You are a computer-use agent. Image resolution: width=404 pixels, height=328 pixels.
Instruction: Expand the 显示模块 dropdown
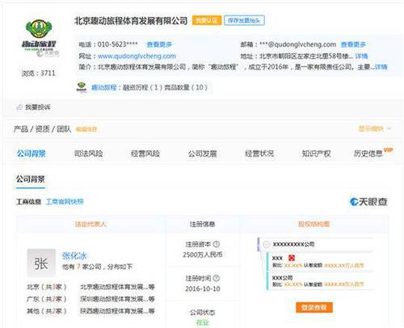pos(374,128)
